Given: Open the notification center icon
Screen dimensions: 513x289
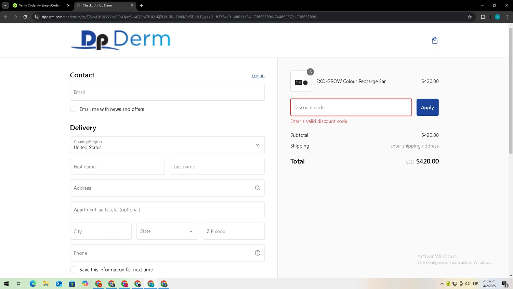Looking at the screenshot, I should pyautogui.click(x=505, y=284).
